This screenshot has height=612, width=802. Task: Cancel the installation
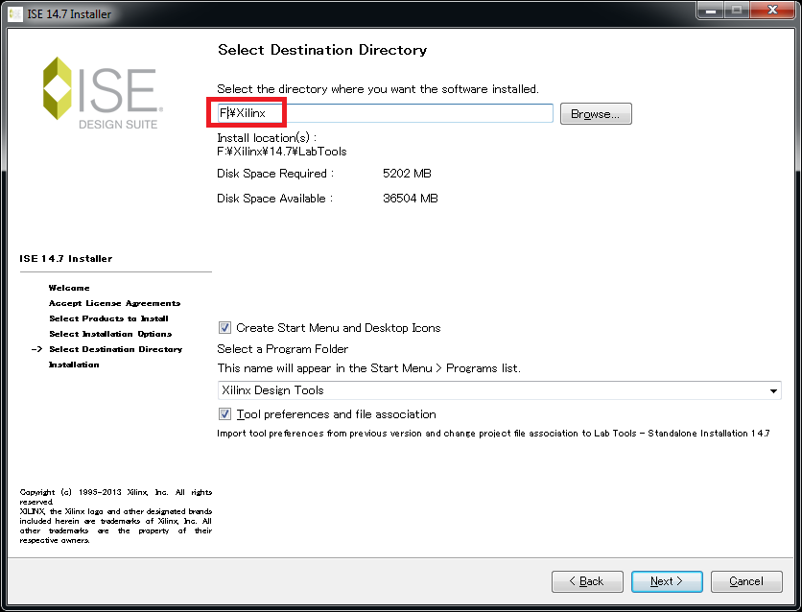coord(746,581)
